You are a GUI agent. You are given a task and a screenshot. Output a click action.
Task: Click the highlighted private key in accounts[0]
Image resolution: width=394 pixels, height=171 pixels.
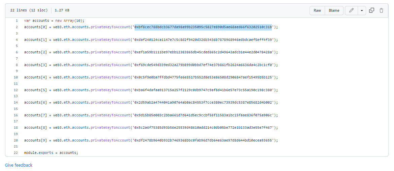click(203, 27)
